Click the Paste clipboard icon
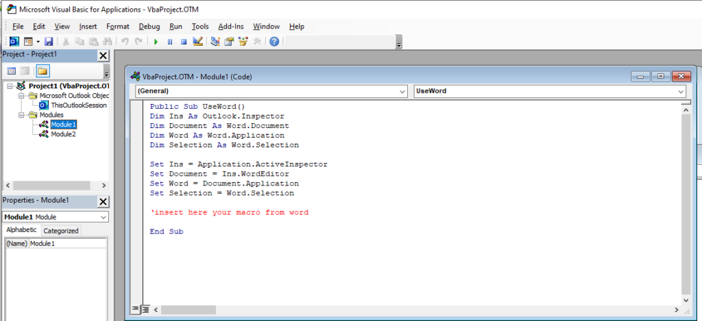This screenshot has width=702, height=321. point(93,42)
